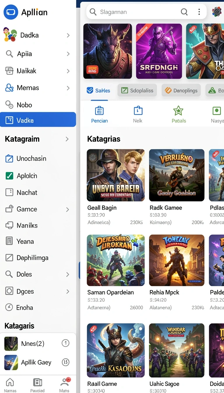Viewport: 224px width, 393px height.
Task: Open the Naikak archive icon
Action: click(x=9, y=71)
